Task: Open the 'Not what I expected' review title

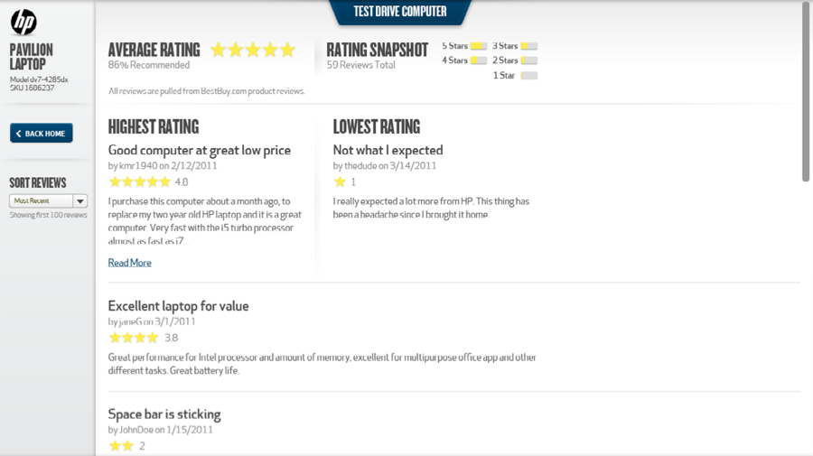Action: tap(388, 150)
